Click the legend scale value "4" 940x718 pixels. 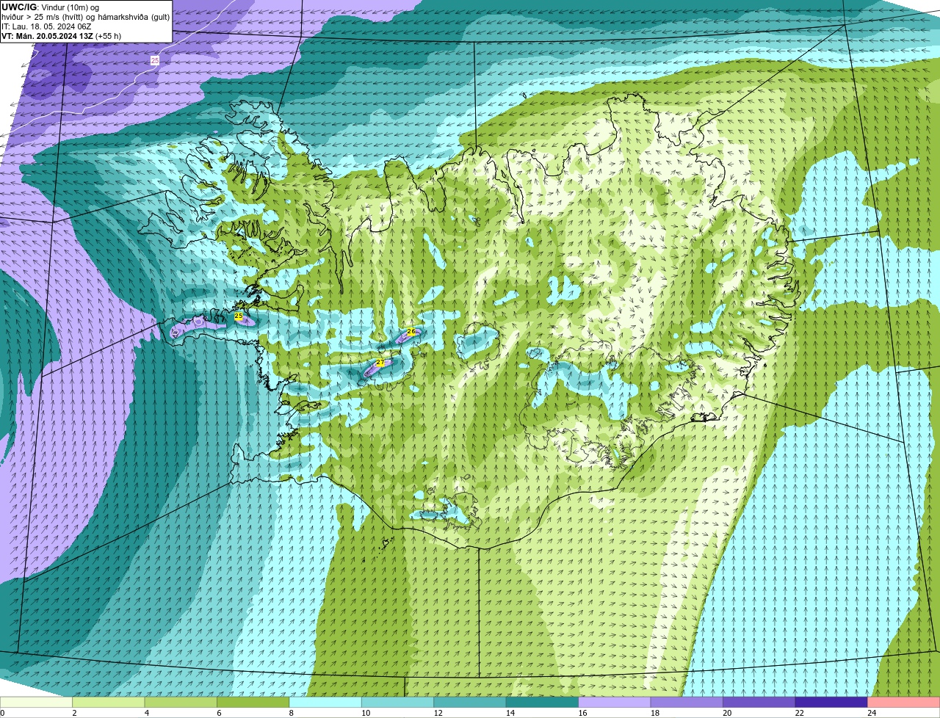tap(147, 713)
